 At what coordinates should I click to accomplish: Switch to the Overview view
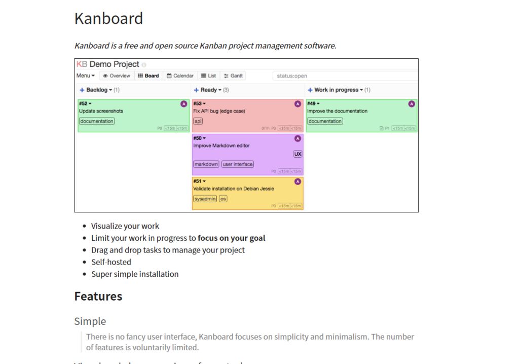(116, 76)
